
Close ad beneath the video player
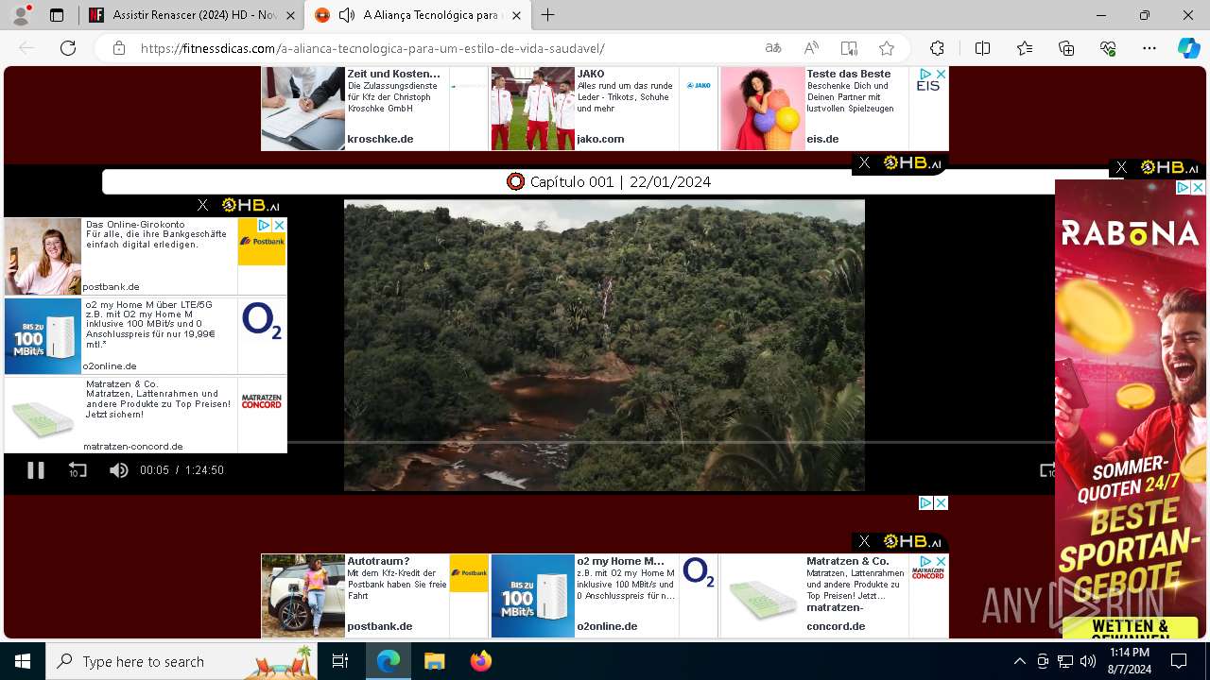point(941,503)
